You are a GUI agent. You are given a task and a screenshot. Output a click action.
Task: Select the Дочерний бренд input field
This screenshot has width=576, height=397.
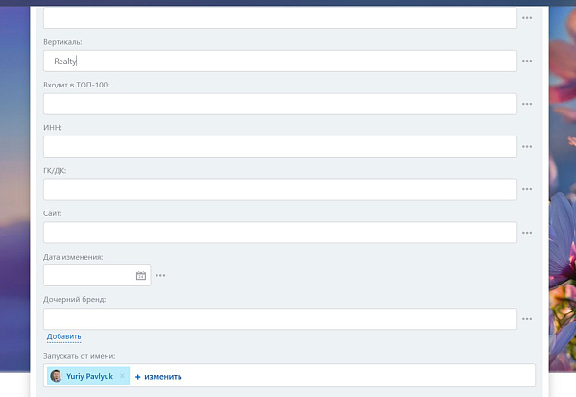tap(280, 318)
